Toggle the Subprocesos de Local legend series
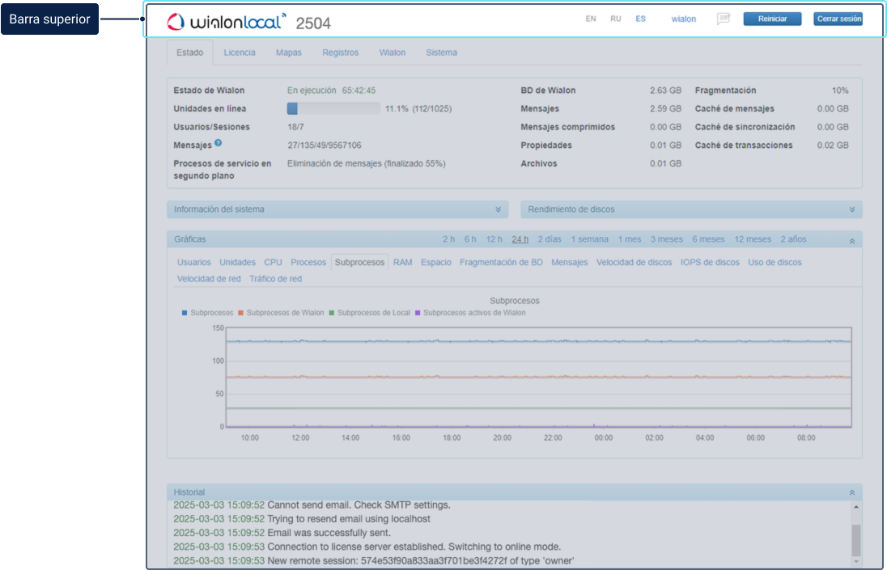Screen dimensions: 887x570 [x=373, y=313]
